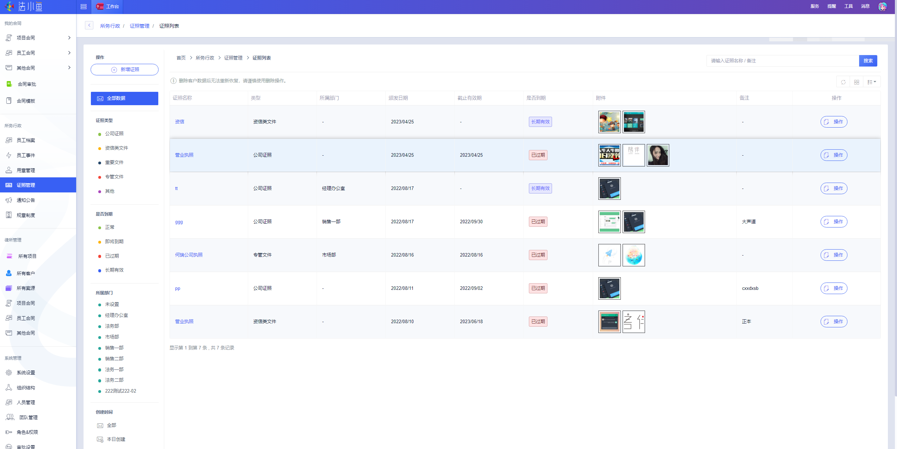Click the license name search field

[x=782, y=61]
